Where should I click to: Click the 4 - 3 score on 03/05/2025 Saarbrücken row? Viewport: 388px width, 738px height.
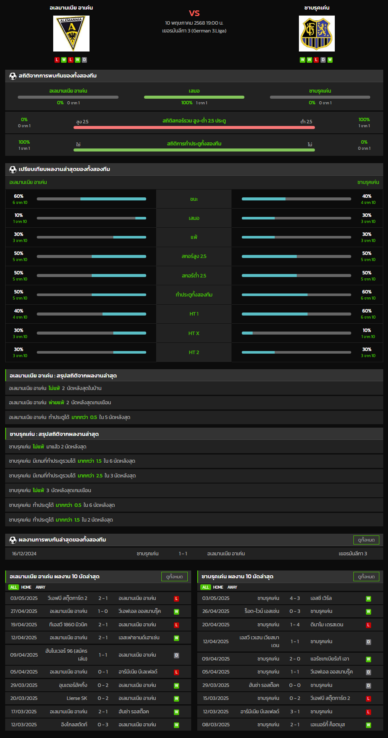(x=295, y=598)
